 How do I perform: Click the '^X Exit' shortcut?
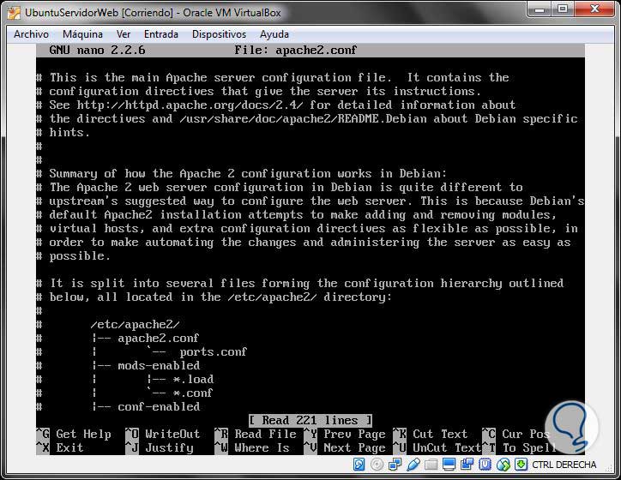[x=60, y=448]
